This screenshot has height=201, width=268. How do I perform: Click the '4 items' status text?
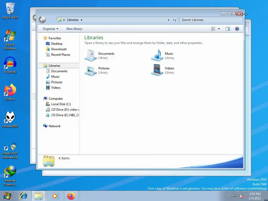click(x=64, y=158)
